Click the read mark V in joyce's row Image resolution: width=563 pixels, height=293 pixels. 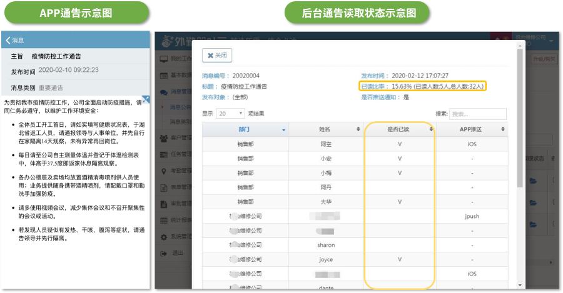pyautogui.click(x=400, y=259)
